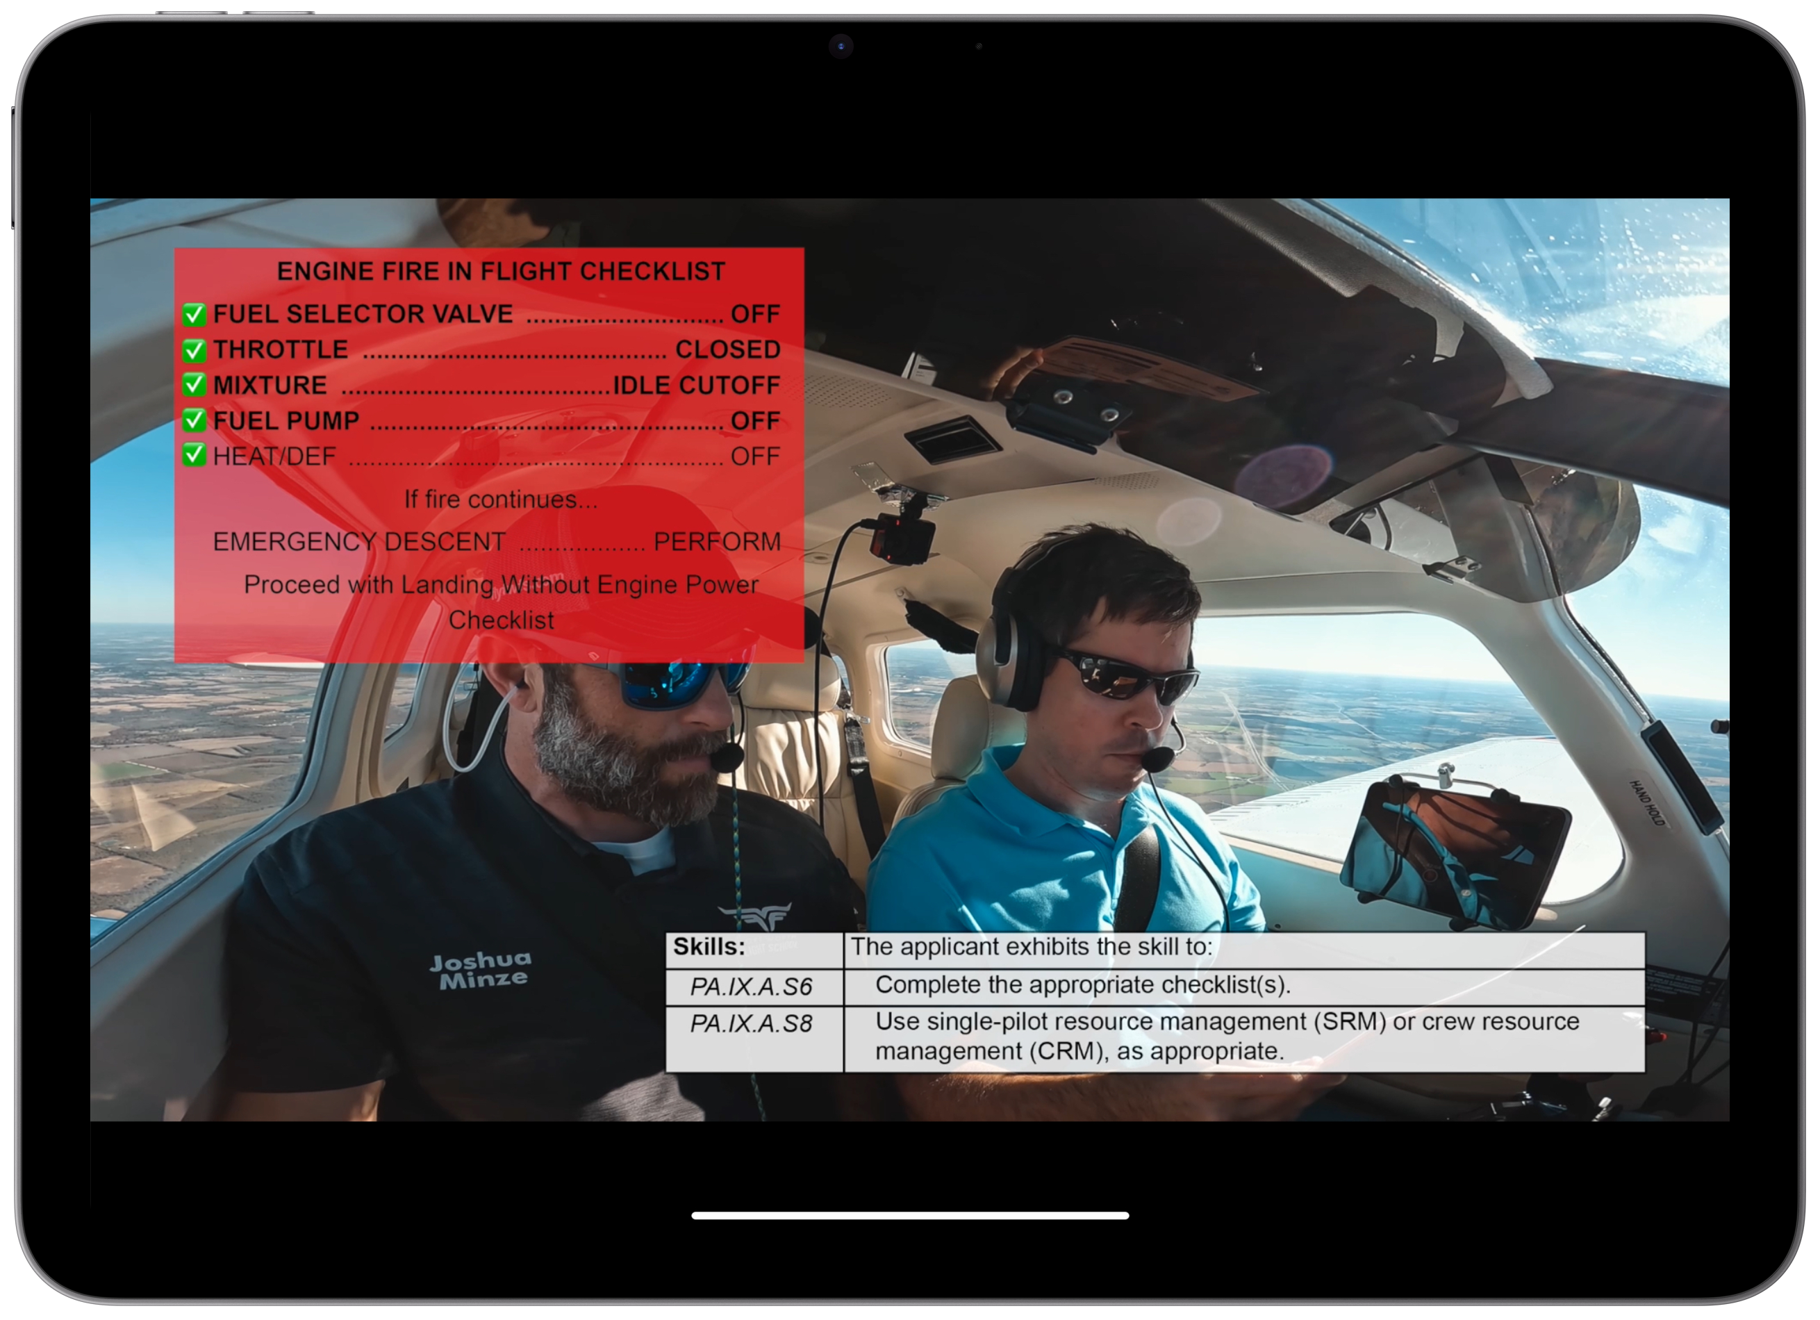The height and width of the screenshot is (1320, 1820).
Task: Click the checkmark icon next to THROTTLE
Action: tap(196, 350)
